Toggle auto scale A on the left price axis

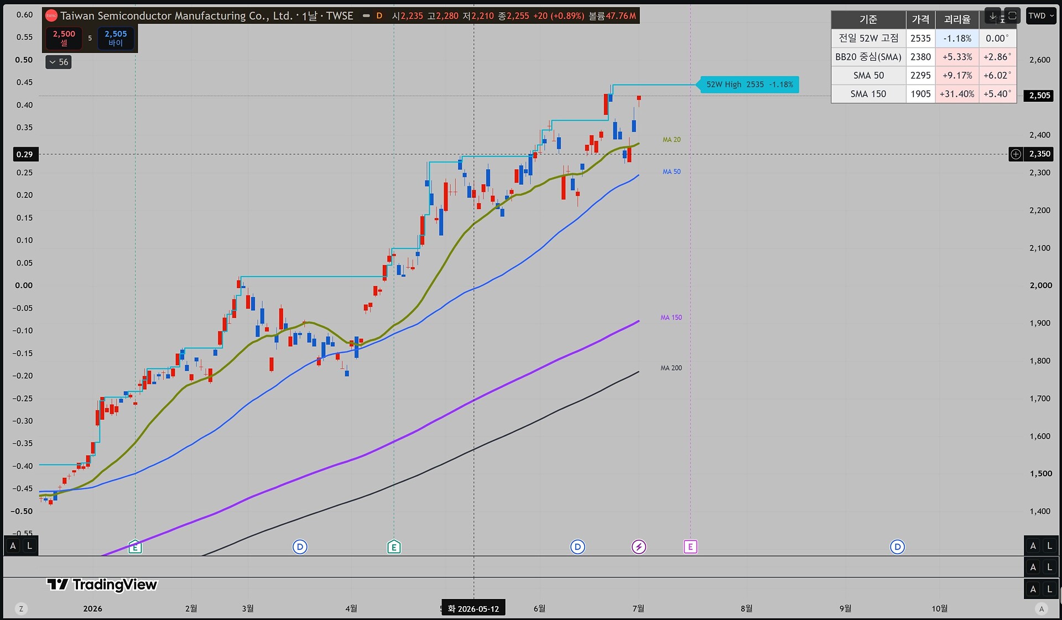click(13, 546)
